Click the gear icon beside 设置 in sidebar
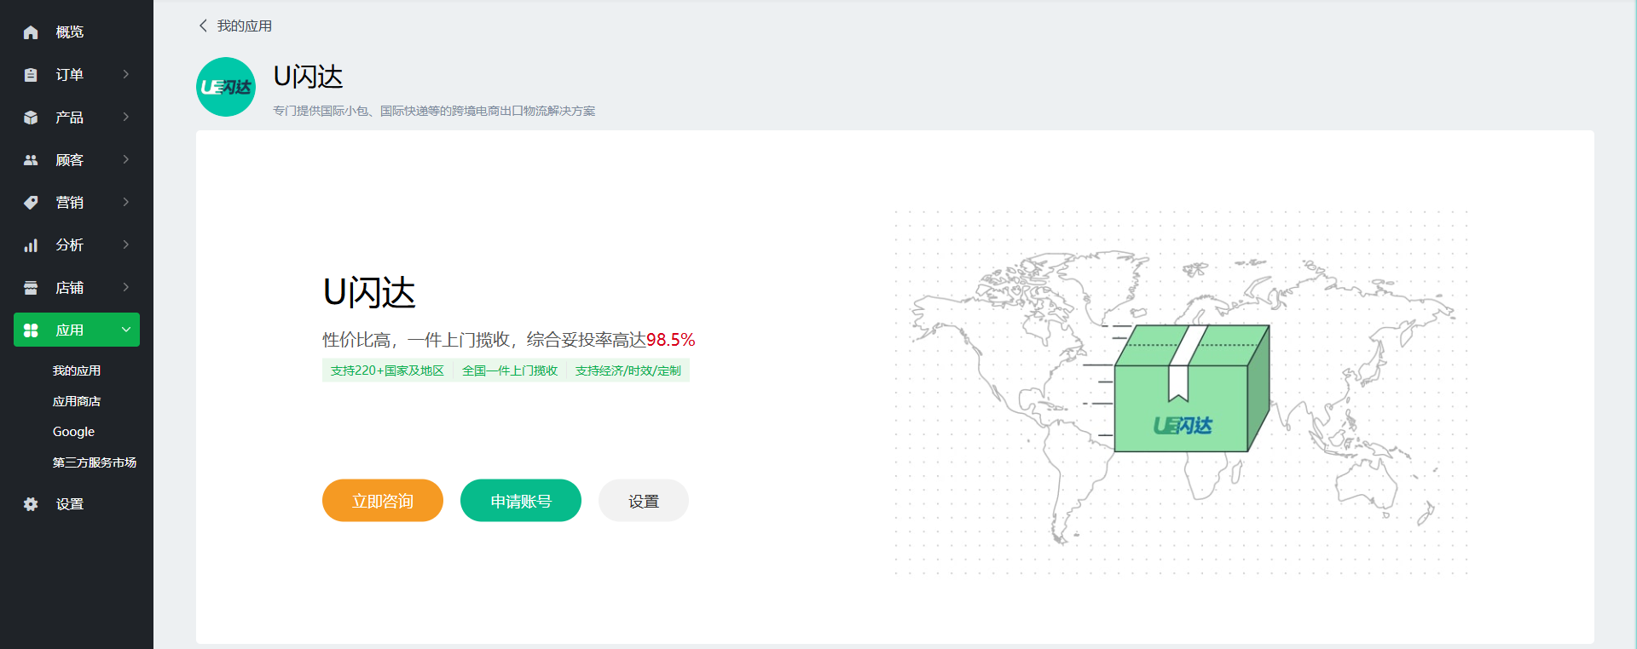The height and width of the screenshot is (649, 1637). point(31,504)
